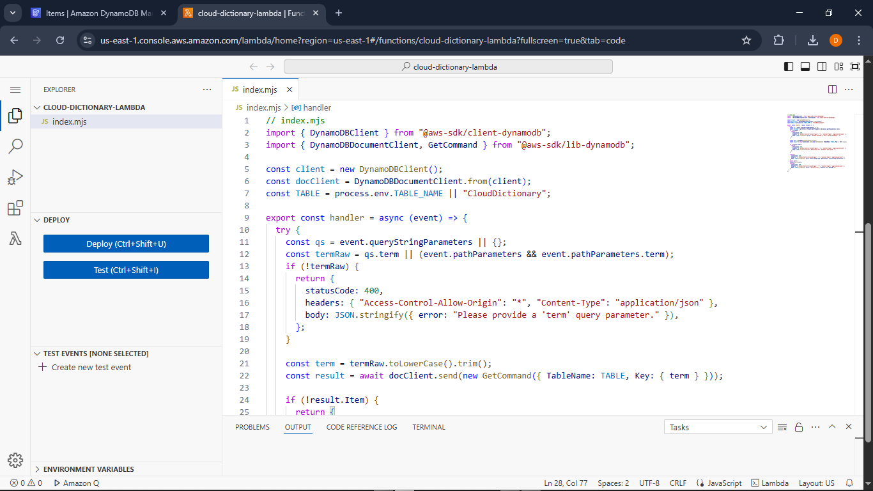The width and height of the screenshot is (873, 491).
Task: Open the Tasks output channel dropdown
Action: tap(718, 426)
